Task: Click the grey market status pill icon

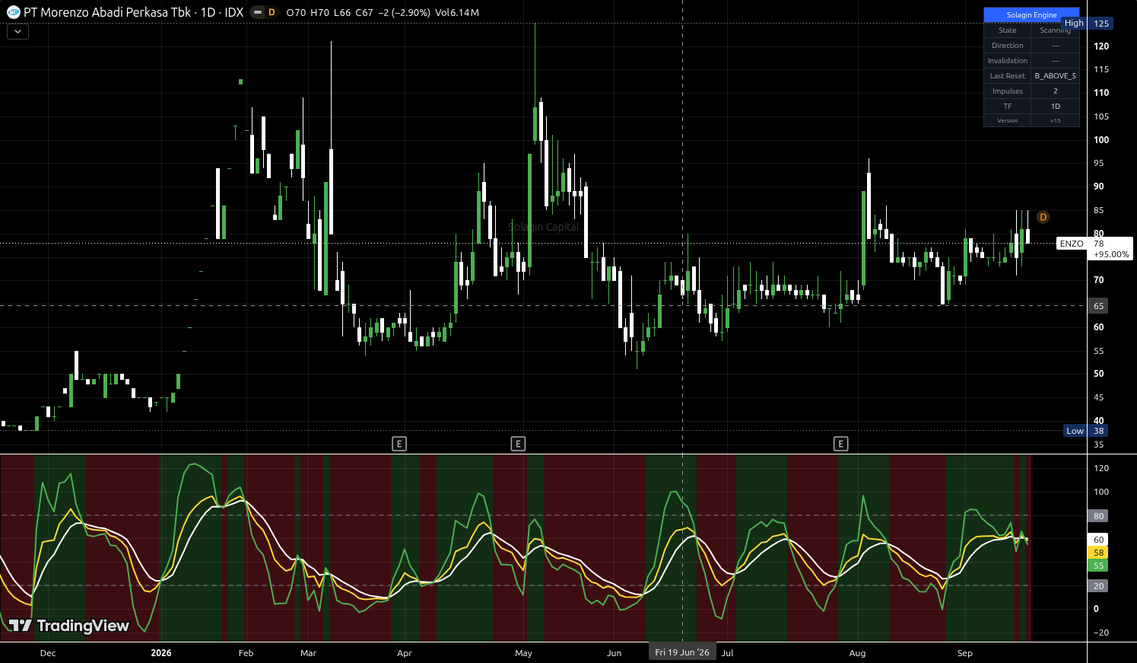Action: [x=258, y=12]
